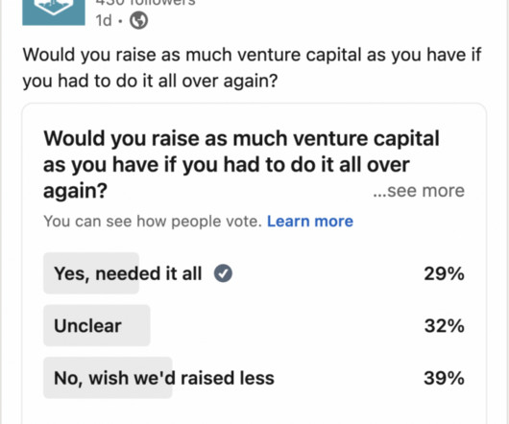Click the bold poll question heading
The width and height of the screenshot is (509, 424).
point(241,164)
